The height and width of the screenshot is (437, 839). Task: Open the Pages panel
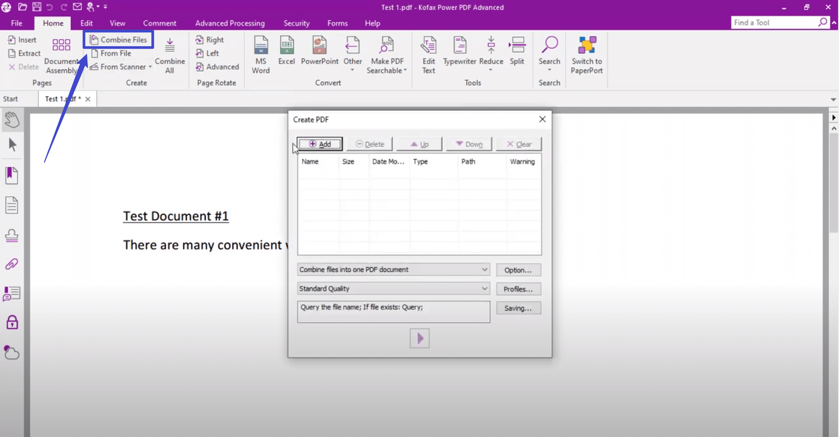click(12, 205)
